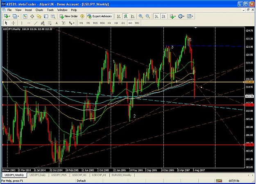The width and height of the screenshot is (256, 184).
Task: Show the Terminal panel icon
Action: (x=46, y=16)
